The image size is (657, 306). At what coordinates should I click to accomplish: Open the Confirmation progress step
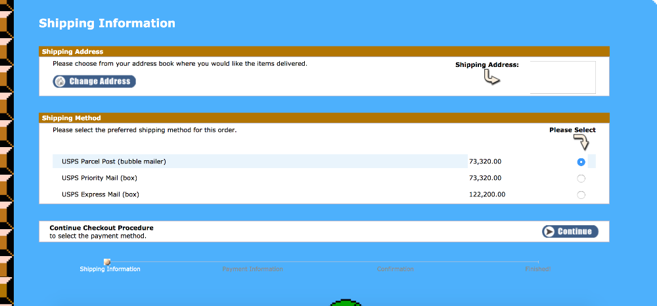tap(395, 269)
